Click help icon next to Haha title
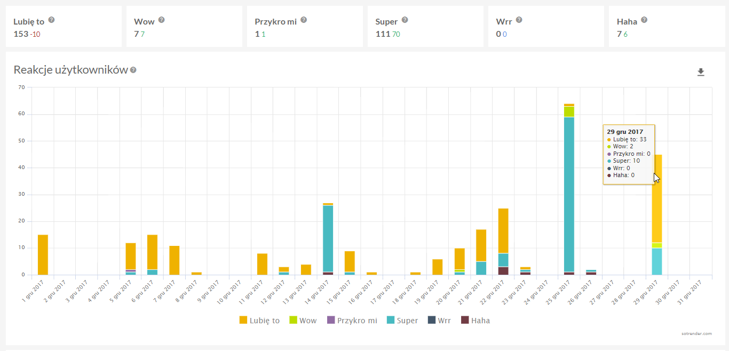Screen dimensions: 729x351 (x=644, y=20)
